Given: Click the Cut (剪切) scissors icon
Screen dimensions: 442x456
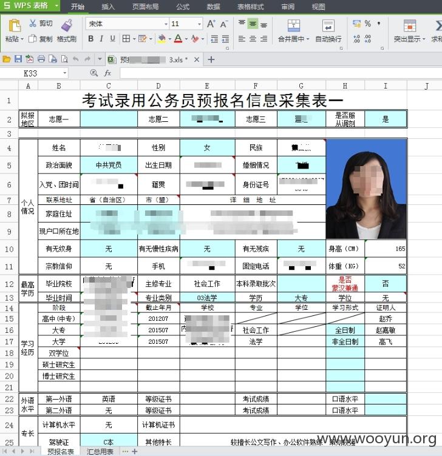Looking at the screenshot, I should 33,23.
